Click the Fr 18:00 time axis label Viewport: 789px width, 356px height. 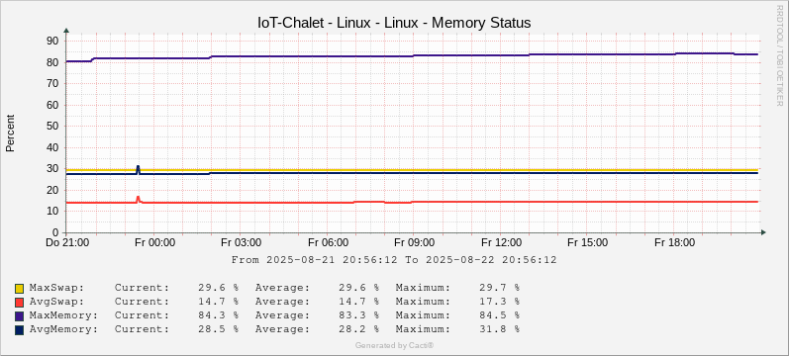click(675, 243)
